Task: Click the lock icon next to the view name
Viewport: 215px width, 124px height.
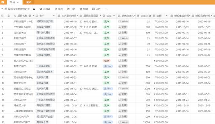Action: [34, 9]
